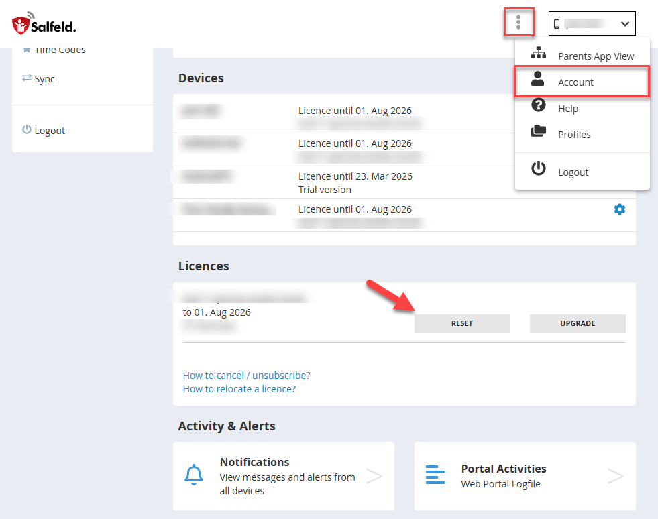Open the 'How to cancel / unsubscribe?' link
Viewport: 658px width, 519px height.
[x=246, y=376]
